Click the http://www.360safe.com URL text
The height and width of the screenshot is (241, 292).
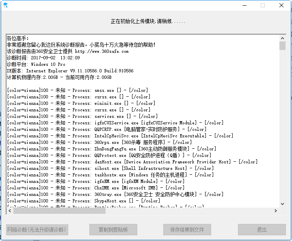102,52
